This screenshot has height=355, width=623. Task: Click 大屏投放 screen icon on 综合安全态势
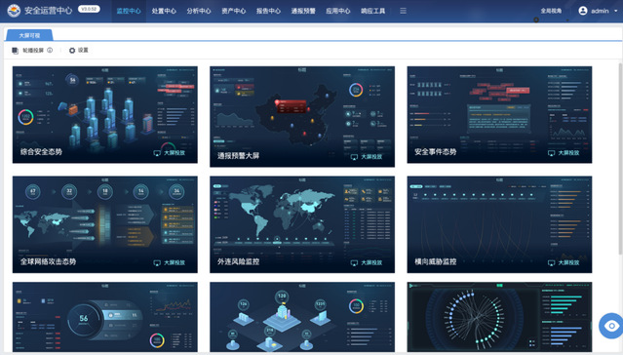tap(157, 153)
